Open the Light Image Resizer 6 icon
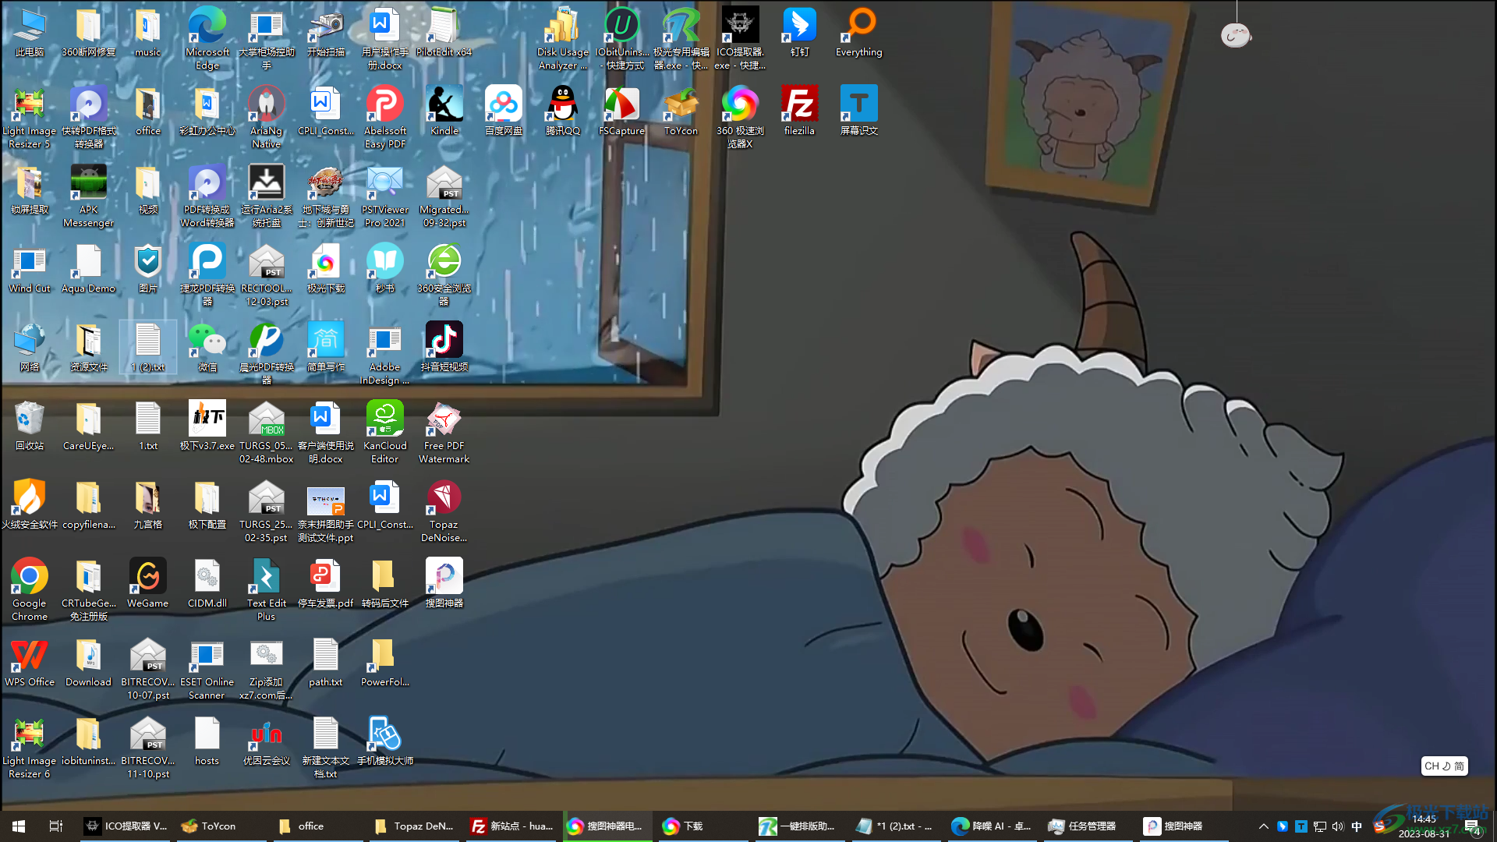Image resolution: width=1497 pixels, height=842 pixels. [30, 747]
